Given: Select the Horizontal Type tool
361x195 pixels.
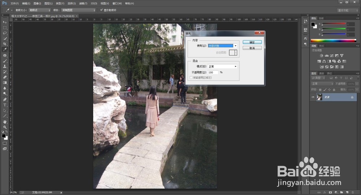Looking at the screenshot, I should click(5, 105).
